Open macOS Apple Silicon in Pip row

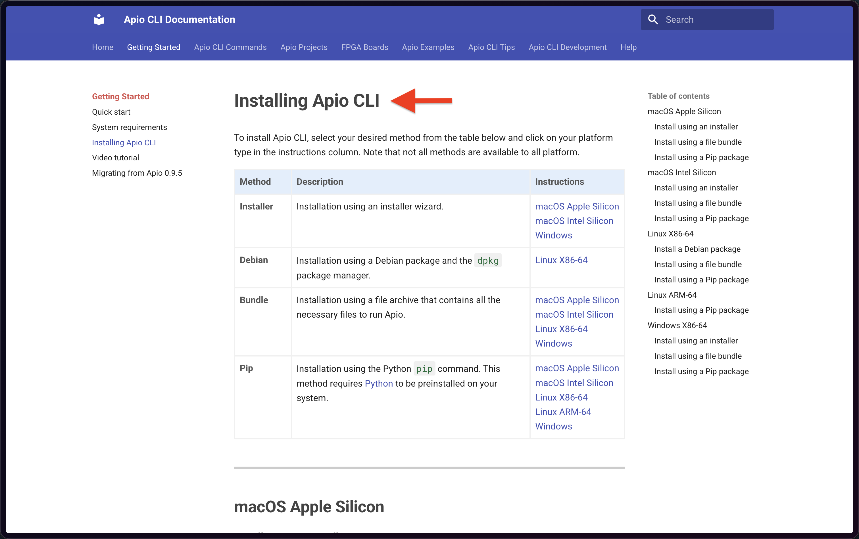click(x=577, y=368)
